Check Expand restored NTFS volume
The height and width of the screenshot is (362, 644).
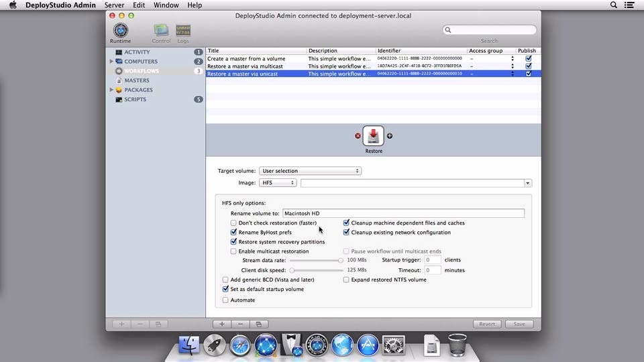(346, 280)
